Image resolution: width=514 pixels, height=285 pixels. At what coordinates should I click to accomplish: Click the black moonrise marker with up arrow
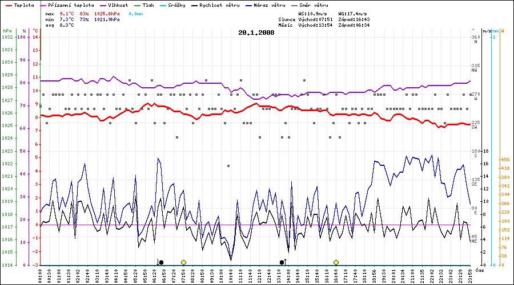[283, 262]
